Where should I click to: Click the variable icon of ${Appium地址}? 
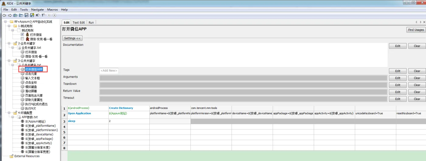click(x=23, y=121)
